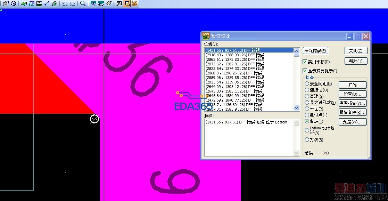The image size is (388, 201).
Task: Click the 预览 button
Action: (x=352, y=122)
